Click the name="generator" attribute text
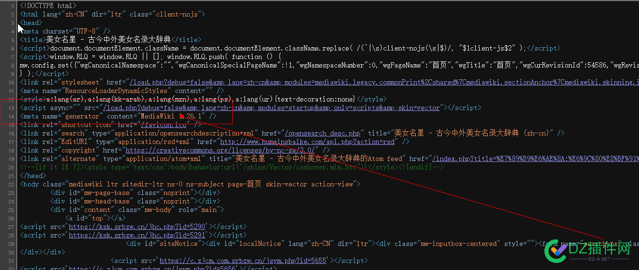 72,116
